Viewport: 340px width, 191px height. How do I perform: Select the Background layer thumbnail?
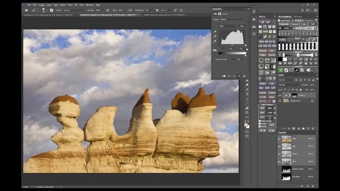point(286,101)
